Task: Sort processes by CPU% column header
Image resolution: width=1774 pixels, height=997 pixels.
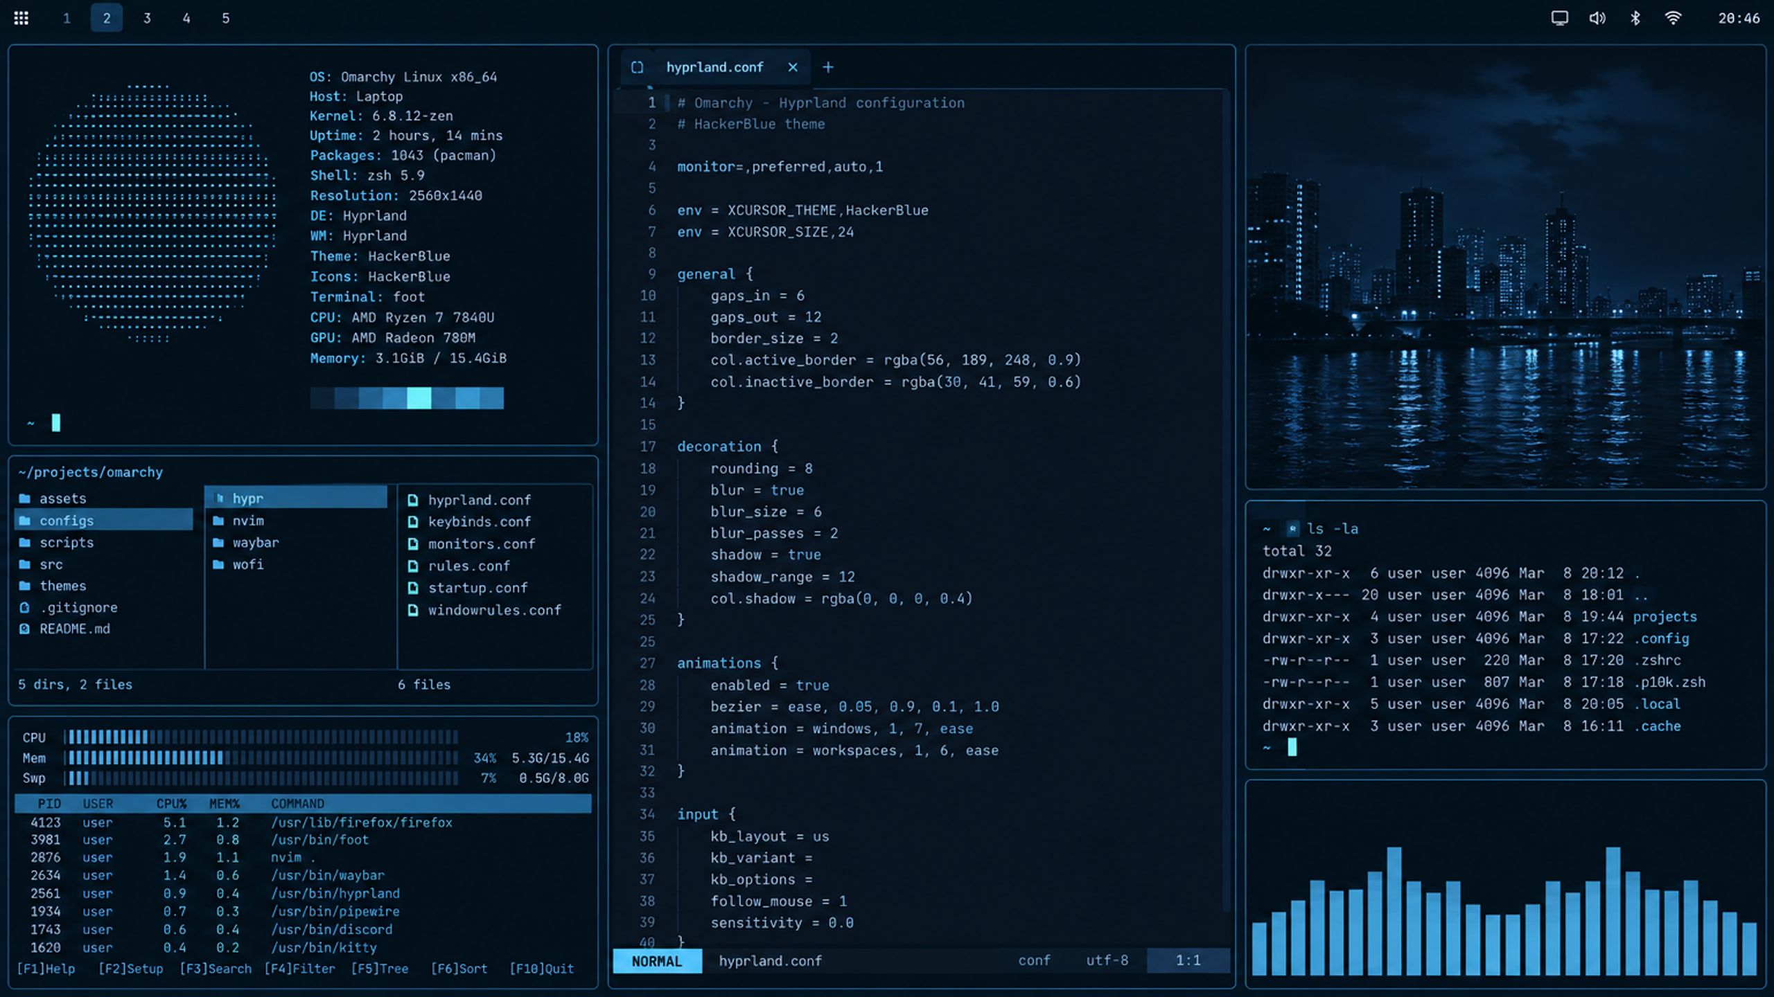Action: [171, 804]
